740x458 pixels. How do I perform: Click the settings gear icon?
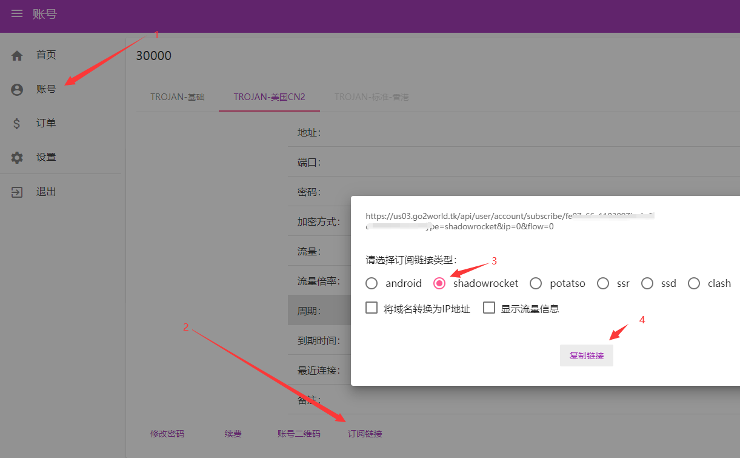(x=17, y=158)
